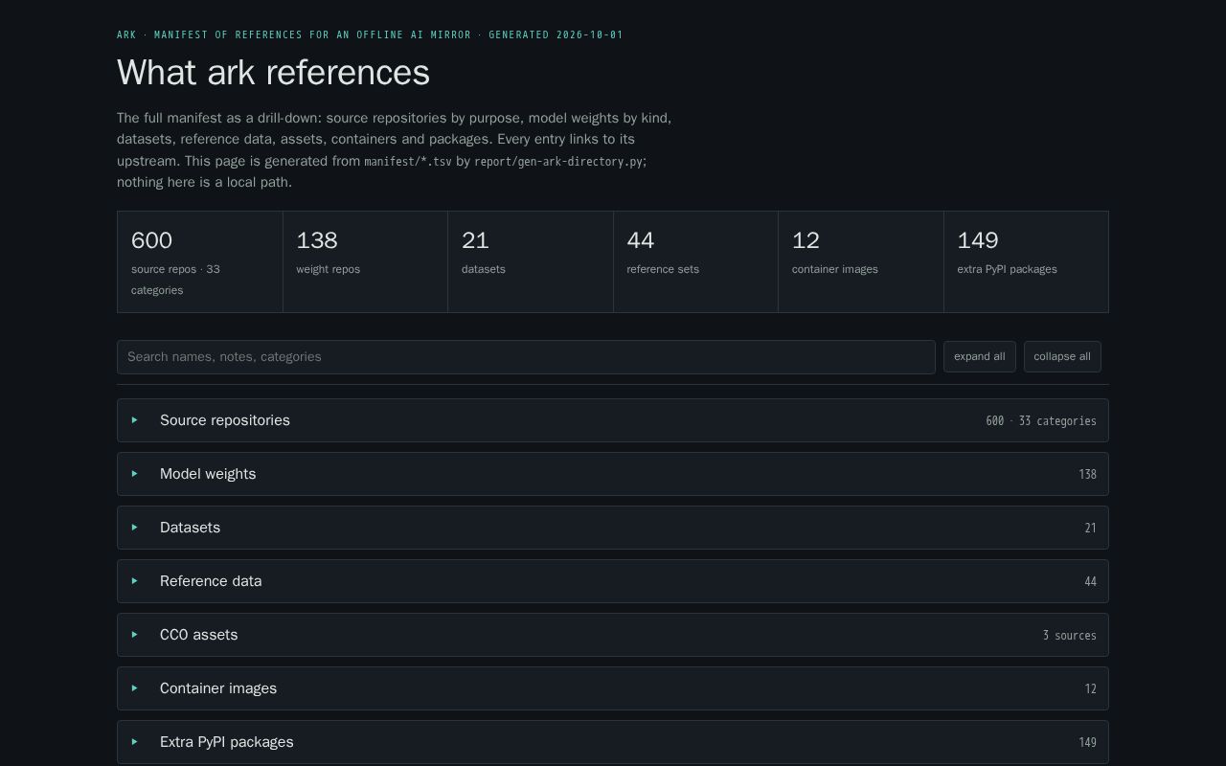Screen dimensions: 1226x766
Task: Click the 149 count in Extra PyPI row
Action: tap(1087, 743)
